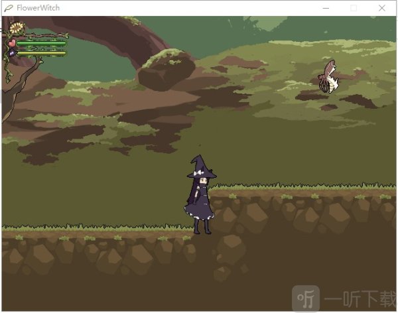Minimize the FlowerWitch game window
The height and width of the screenshot is (313, 398).
(x=325, y=8)
